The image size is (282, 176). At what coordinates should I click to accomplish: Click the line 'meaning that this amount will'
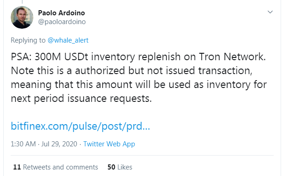pyautogui.click(x=139, y=85)
